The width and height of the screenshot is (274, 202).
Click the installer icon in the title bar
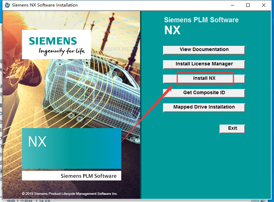[x=7, y=5]
